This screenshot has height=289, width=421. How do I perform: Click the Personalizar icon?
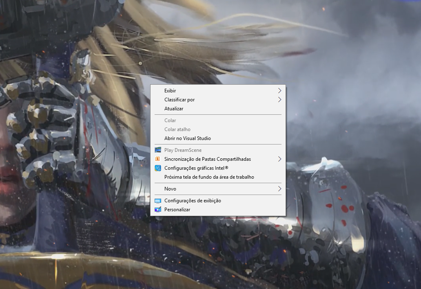point(158,210)
